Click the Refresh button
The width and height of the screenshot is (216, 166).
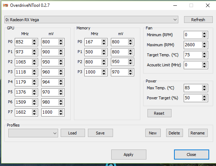198,20
